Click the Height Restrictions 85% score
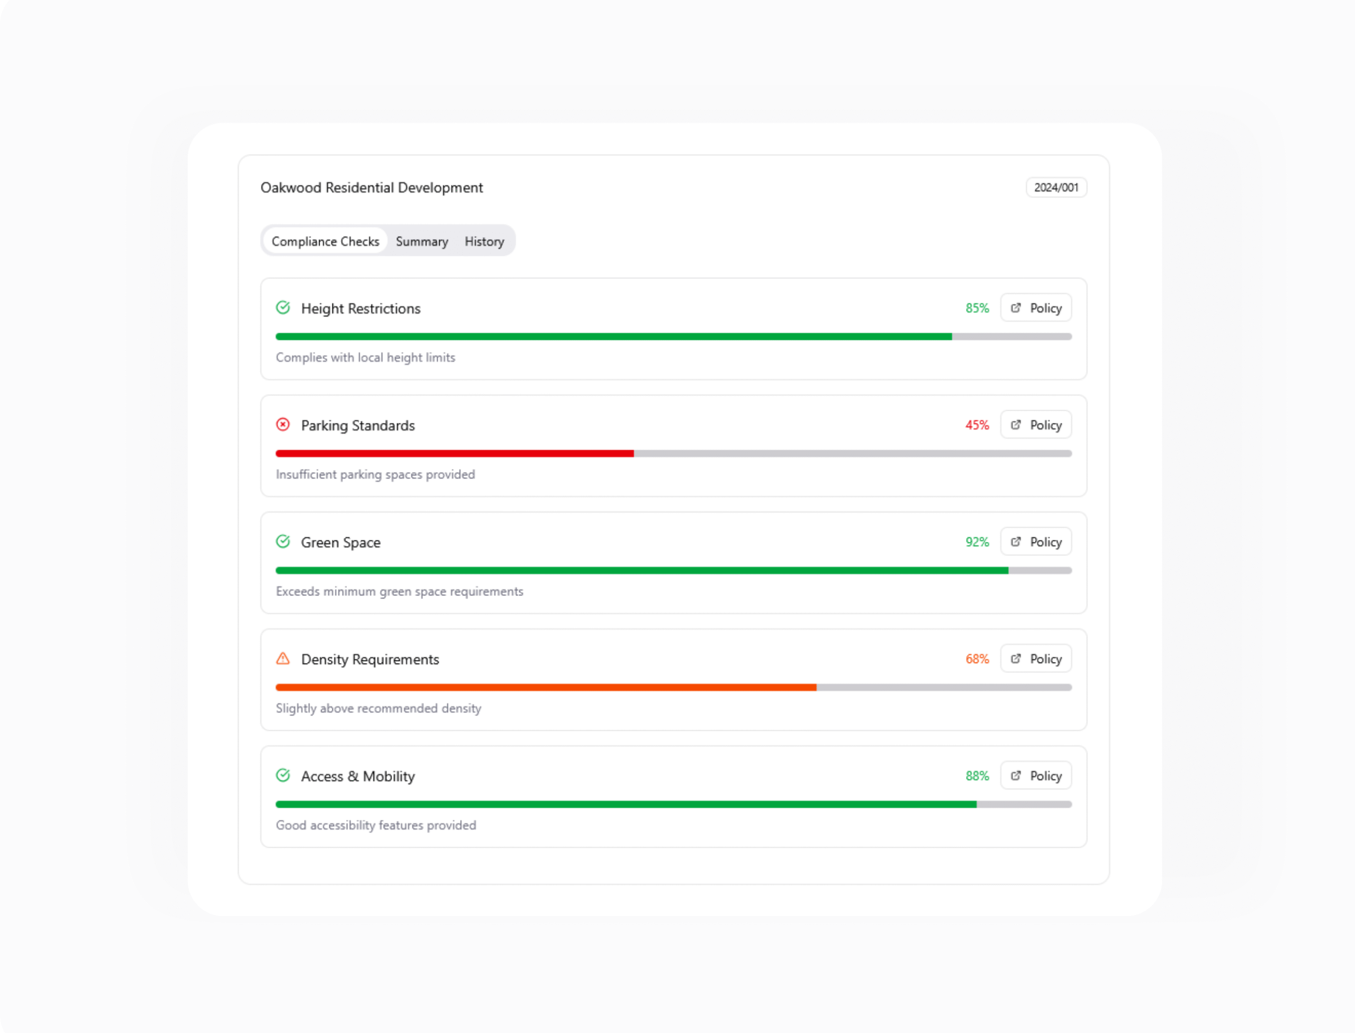Screen dimensions: 1355x1033 (x=977, y=308)
